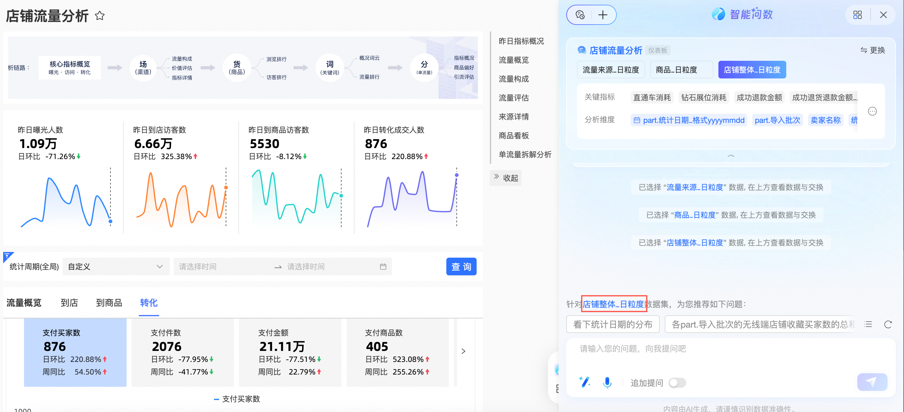
Task: Open the grid apps icon in 智能问数 panel
Action: pos(857,15)
